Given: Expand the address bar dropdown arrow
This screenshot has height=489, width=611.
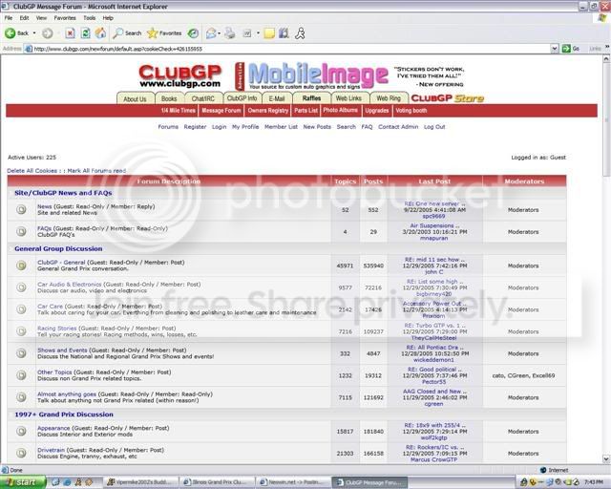Looking at the screenshot, I should click(x=555, y=49).
